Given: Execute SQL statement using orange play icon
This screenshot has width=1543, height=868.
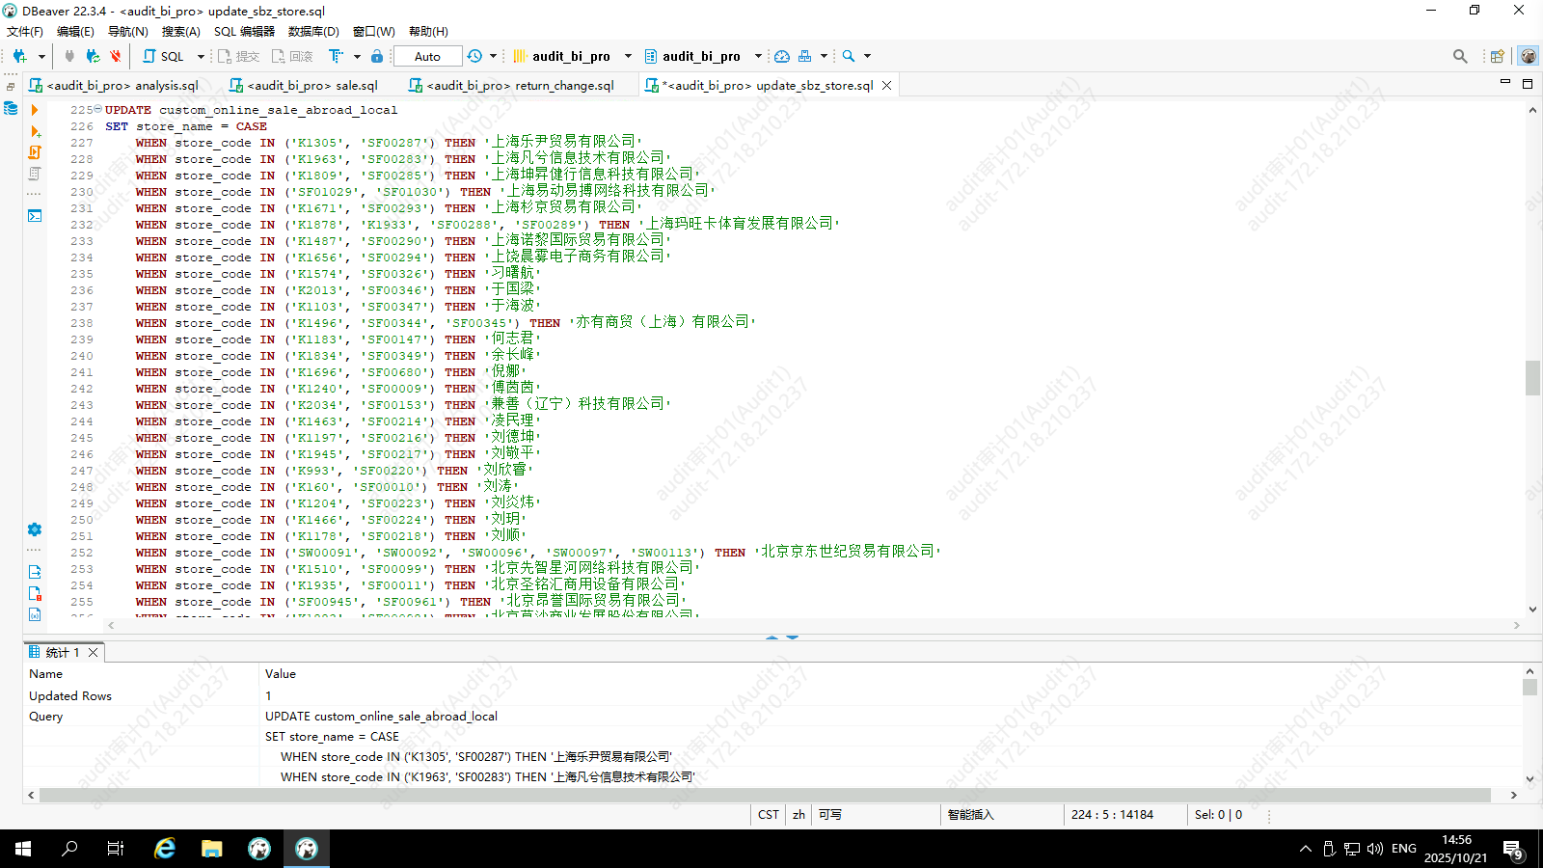Looking at the screenshot, I should [35, 110].
